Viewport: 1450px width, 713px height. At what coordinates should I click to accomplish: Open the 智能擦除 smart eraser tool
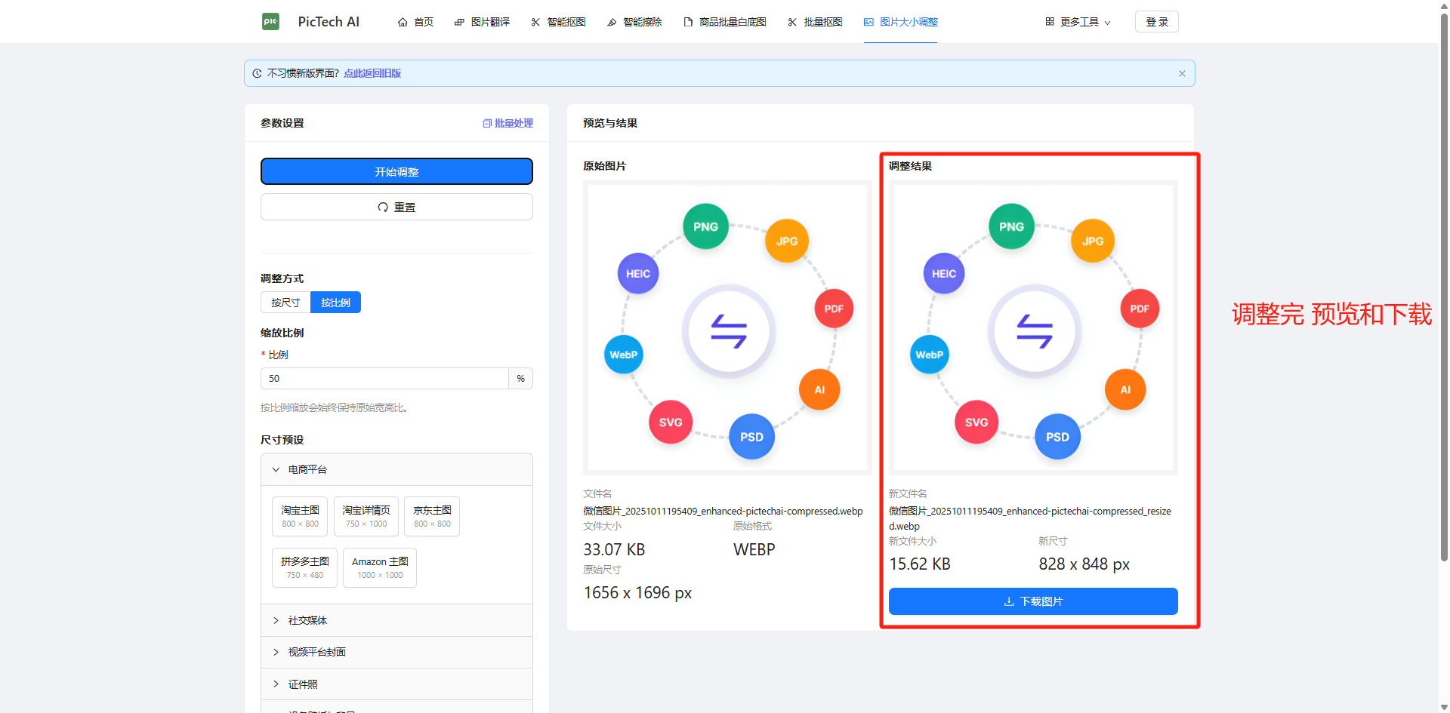634,22
